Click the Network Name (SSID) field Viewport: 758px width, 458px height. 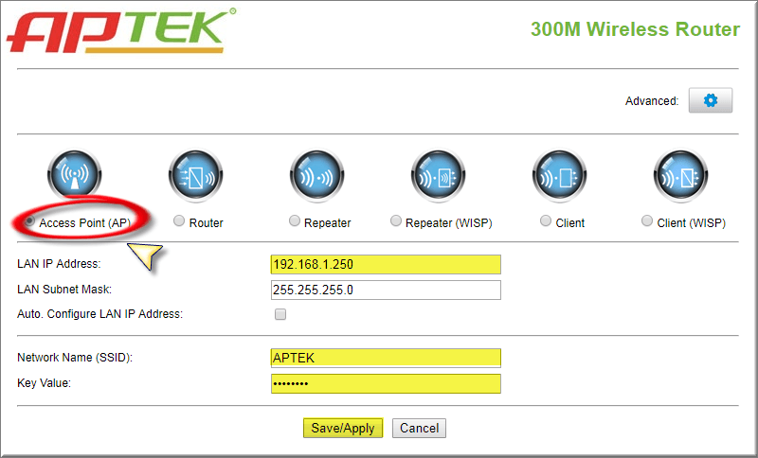point(385,358)
